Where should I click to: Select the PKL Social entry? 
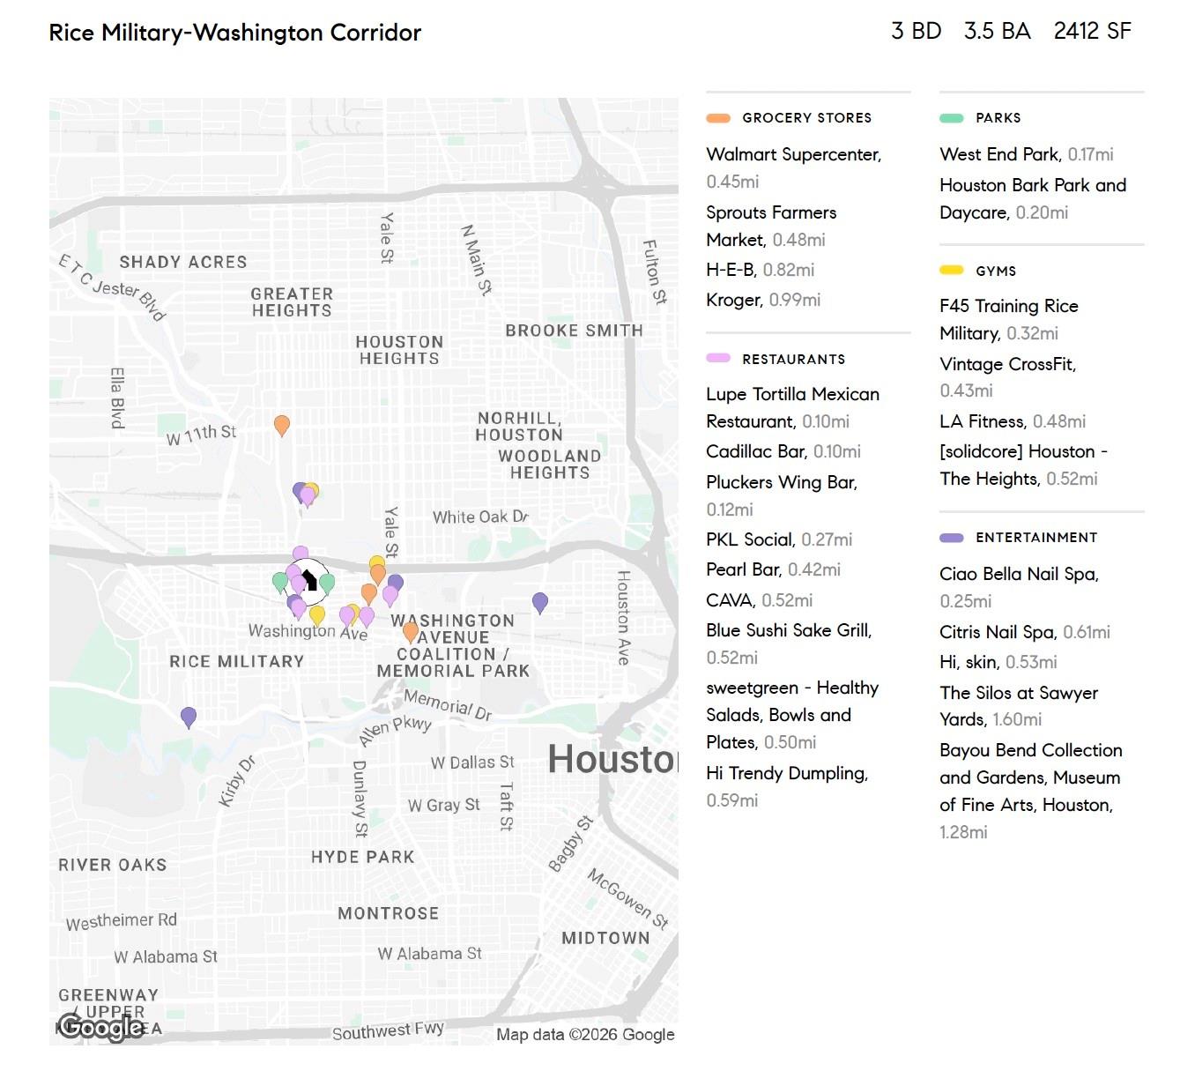coord(779,539)
